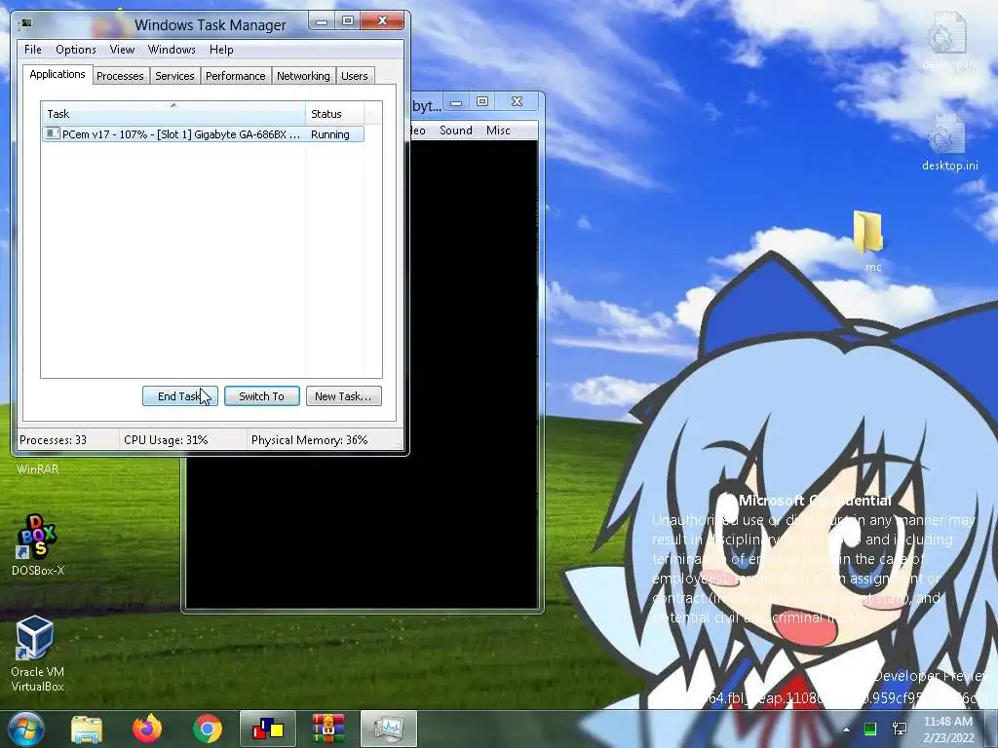
Task: Switch to the Services tab
Action: (x=174, y=76)
